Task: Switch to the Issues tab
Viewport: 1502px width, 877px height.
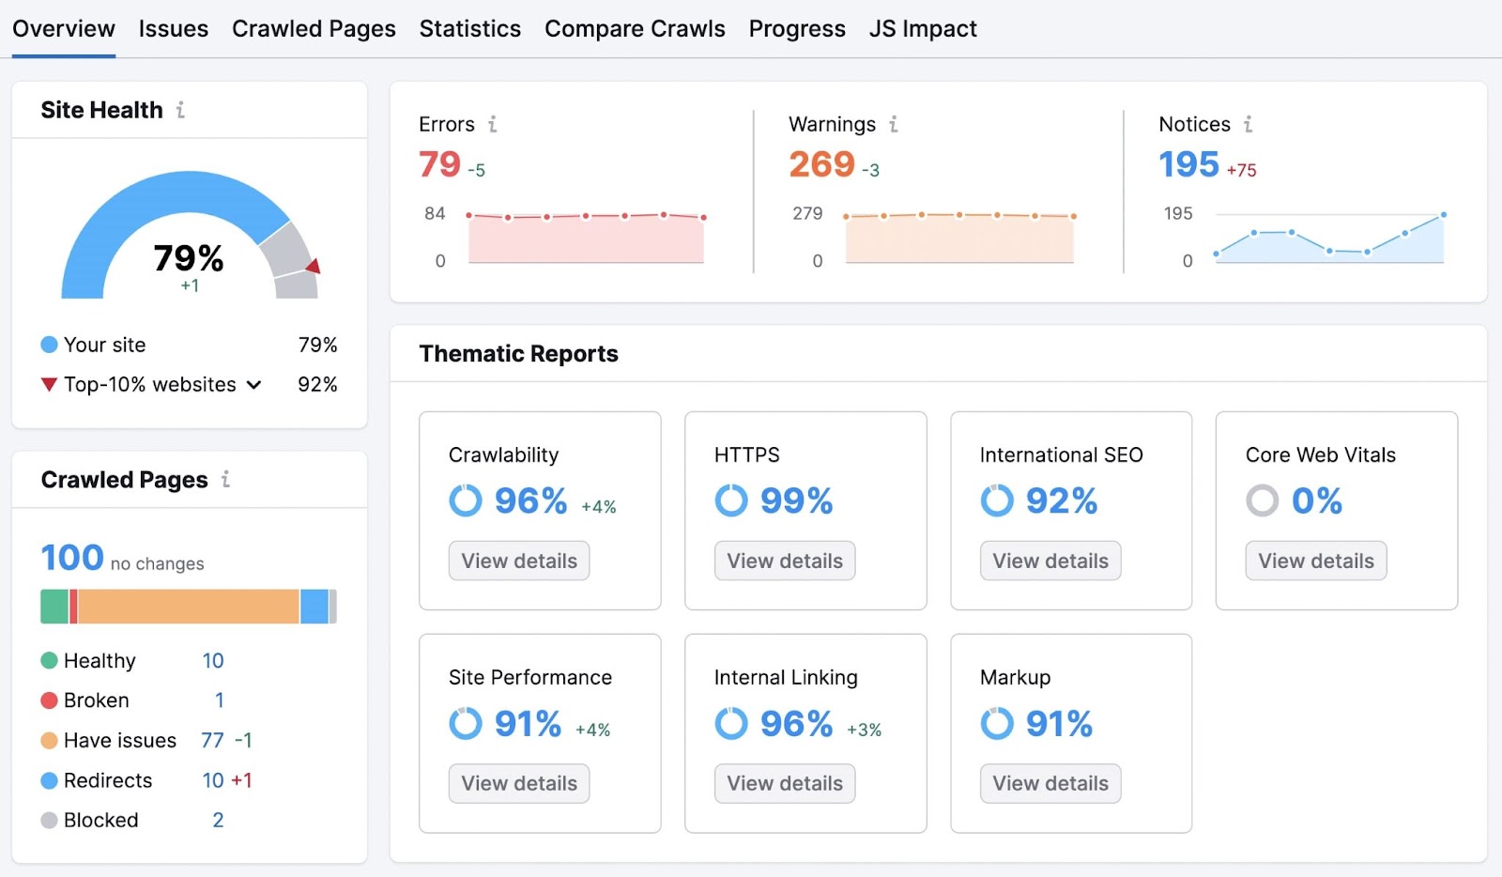Action: pyautogui.click(x=173, y=28)
